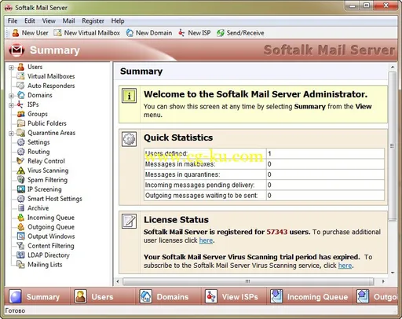Image resolution: width=402 pixels, height=319 pixels.
Task: Click the 'Messages in quarantines:' row label
Action: click(182, 174)
